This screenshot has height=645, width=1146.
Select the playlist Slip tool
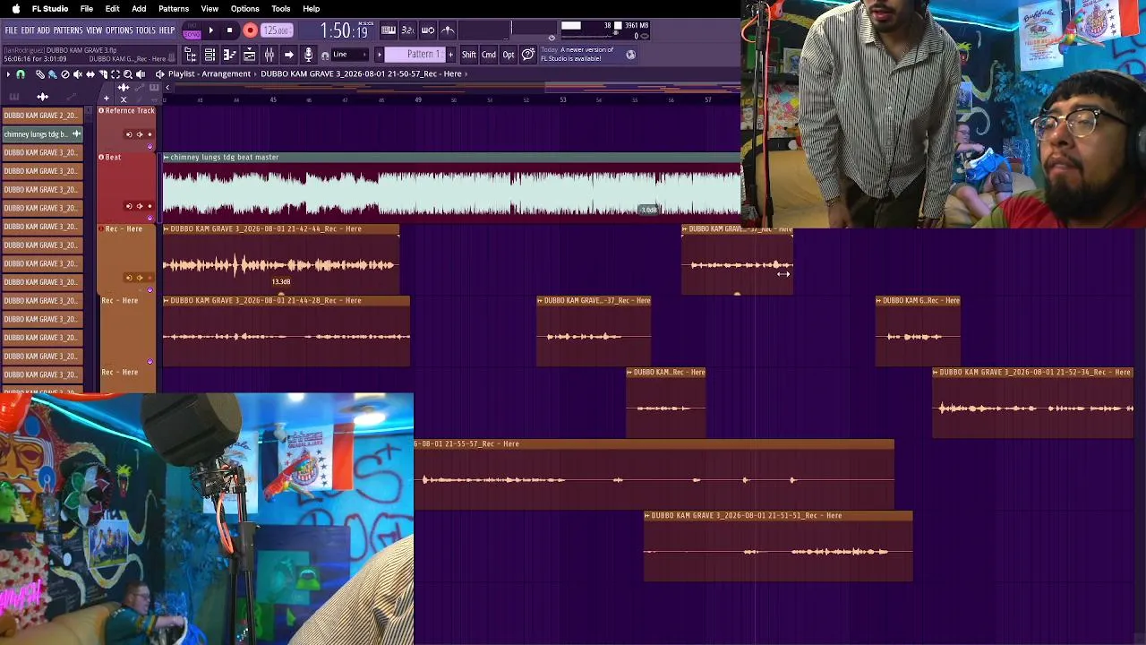(90, 74)
